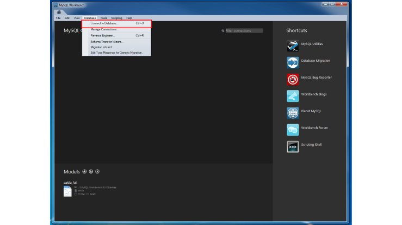
Task: Open the Planet MySQL globe icon
Action: (293, 113)
